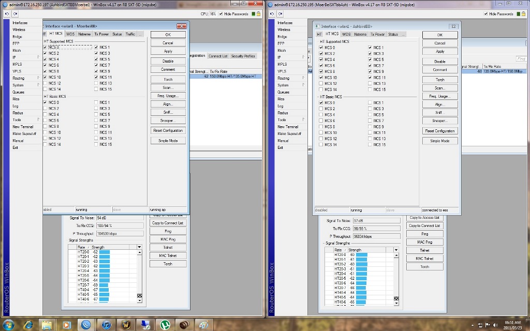Open signal strengths dropdown arrow in right window

(x=396, y=250)
